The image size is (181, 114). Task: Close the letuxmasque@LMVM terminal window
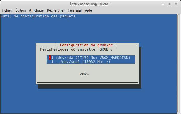(x=176, y=4)
